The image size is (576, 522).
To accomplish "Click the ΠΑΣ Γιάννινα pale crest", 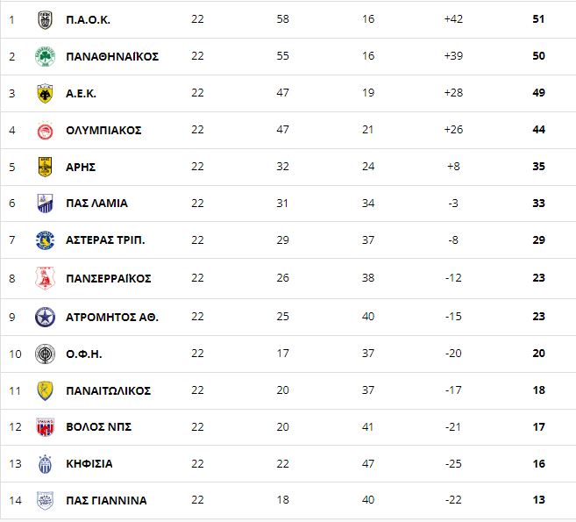I will tap(46, 501).
